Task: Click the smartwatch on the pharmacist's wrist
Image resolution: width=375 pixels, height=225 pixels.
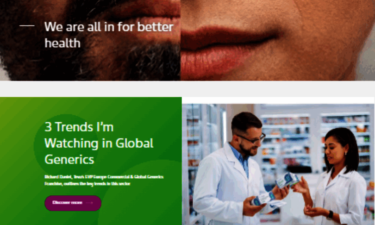Action: (x=330, y=214)
